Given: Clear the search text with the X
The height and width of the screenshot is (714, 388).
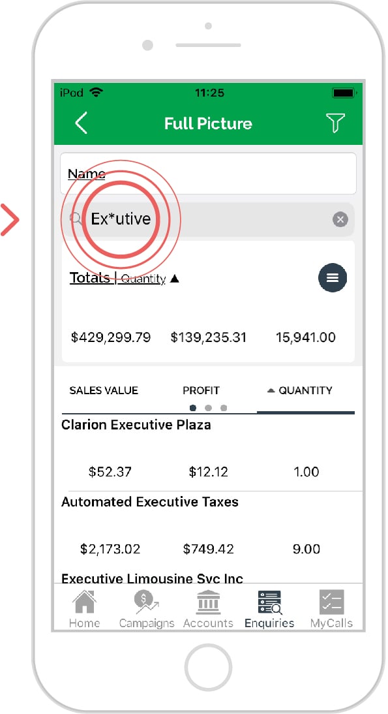Looking at the screenshot, I should 340,219.
